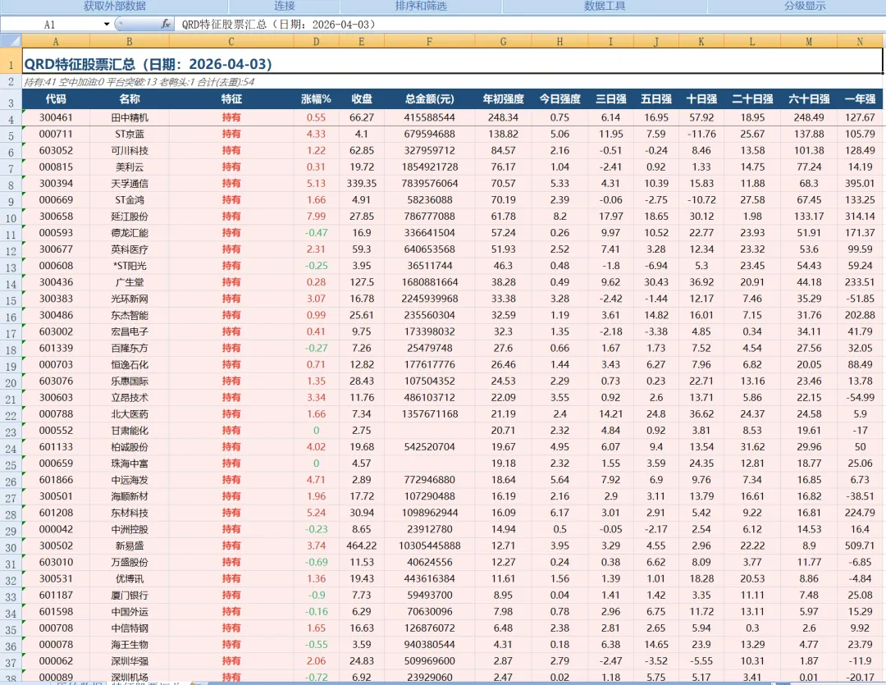Click the name cell 恒逸石化

[x=130, y=364]
